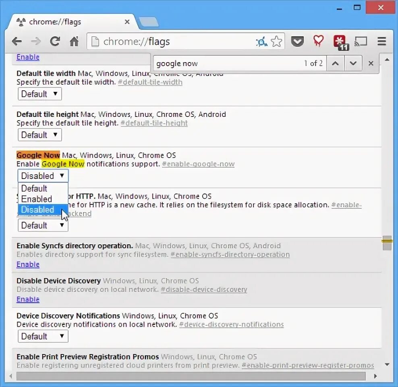The image size is (398, 387).
Task: Open the Pocket extension icon
Action: tap(297, 42)
